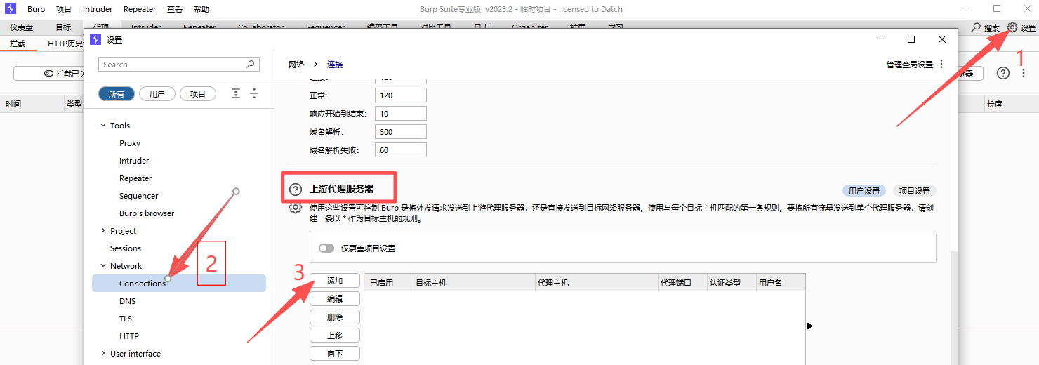Screen dimensions: 1039x365
Task: Select Intruder in settings tree
Action: pos(134,161)
